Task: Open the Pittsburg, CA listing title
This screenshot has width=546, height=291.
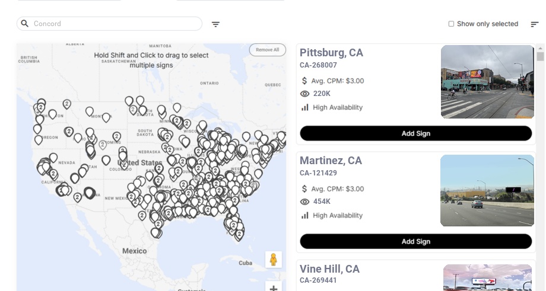Action: 331,53
